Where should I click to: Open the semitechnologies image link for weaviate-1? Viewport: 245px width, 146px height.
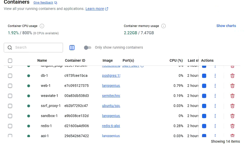(x=111, y=96)
